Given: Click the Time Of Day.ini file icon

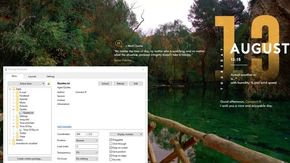Looking at the screenshot, I should (x=20, y=130).
